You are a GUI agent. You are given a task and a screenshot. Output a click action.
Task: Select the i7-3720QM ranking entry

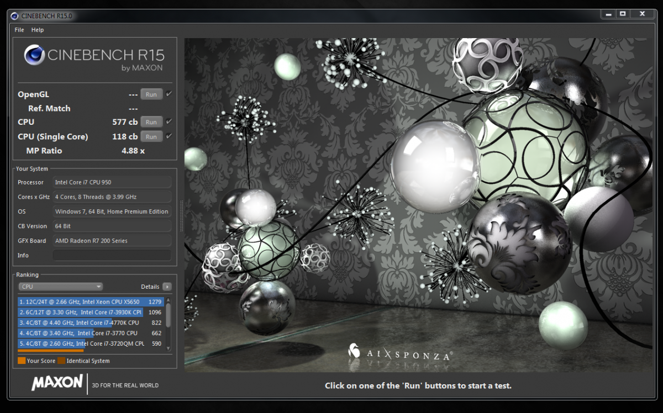click(x=91, y=343)
